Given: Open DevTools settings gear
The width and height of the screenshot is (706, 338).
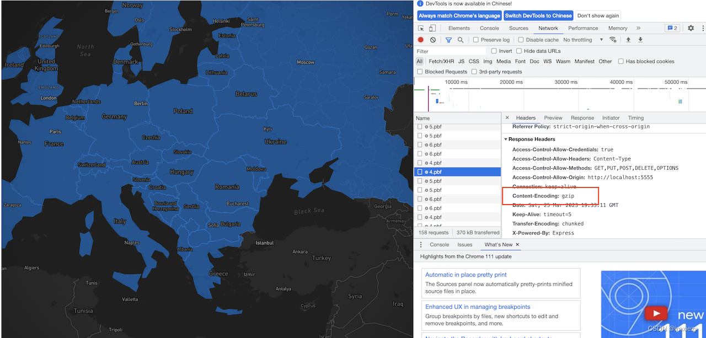Looking at the screenshot, I should [691, 28].
